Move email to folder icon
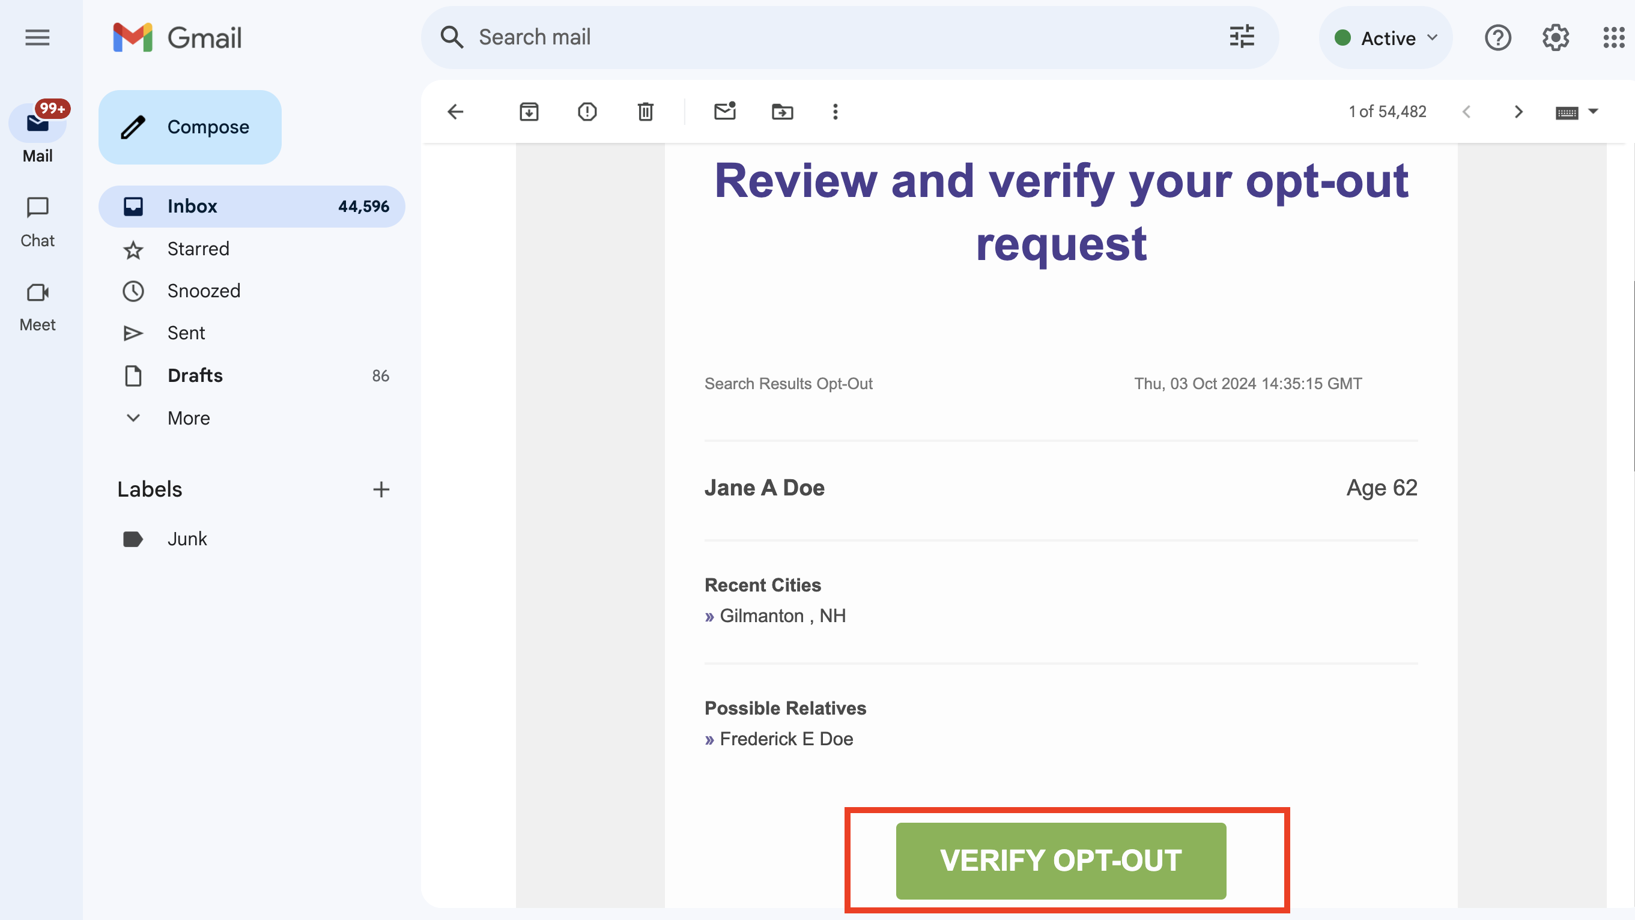 pyautogui.click(x=782, y=112)
